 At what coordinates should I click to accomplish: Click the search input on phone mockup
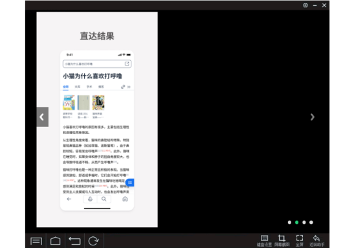97,64
